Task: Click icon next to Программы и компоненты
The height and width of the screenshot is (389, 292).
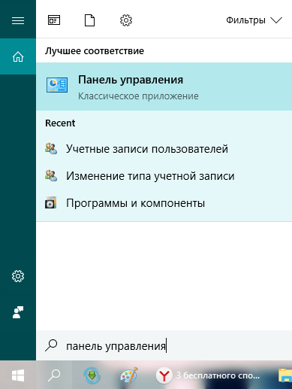Action: click(x=51, y=202)
